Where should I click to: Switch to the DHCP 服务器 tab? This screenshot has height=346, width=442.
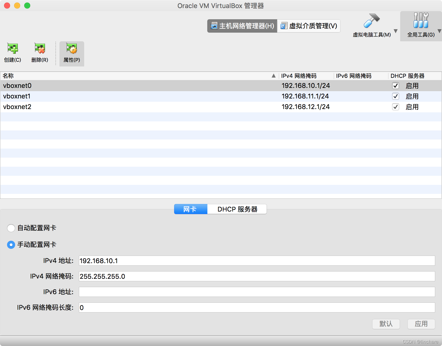click(x=237, y=209)
